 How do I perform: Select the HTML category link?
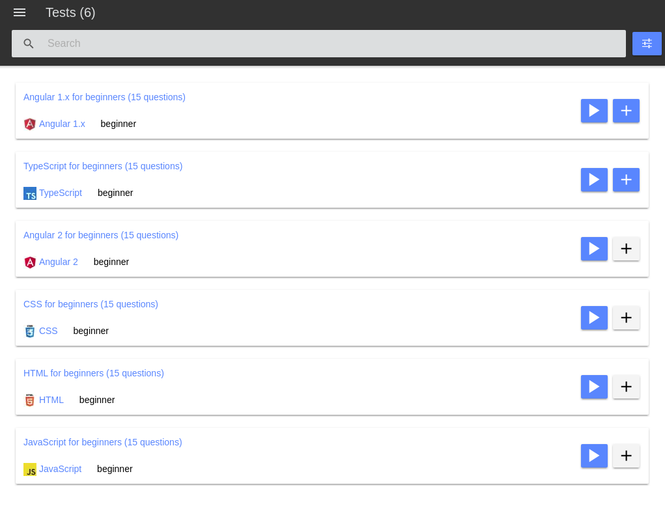pos(51,400)
